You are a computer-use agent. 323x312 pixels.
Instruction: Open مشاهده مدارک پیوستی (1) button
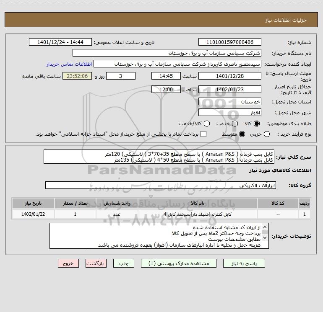[179, 263]
